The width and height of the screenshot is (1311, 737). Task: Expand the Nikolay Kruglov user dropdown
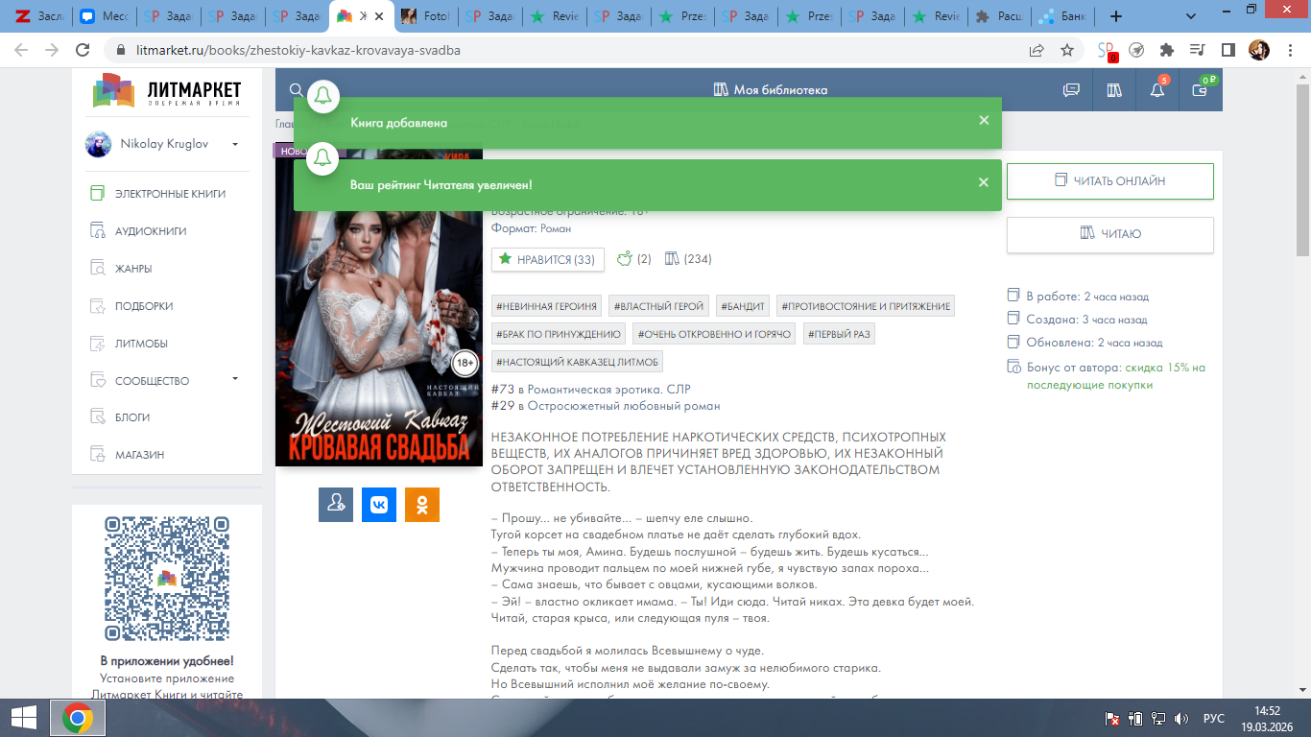[x=235, y=144]
